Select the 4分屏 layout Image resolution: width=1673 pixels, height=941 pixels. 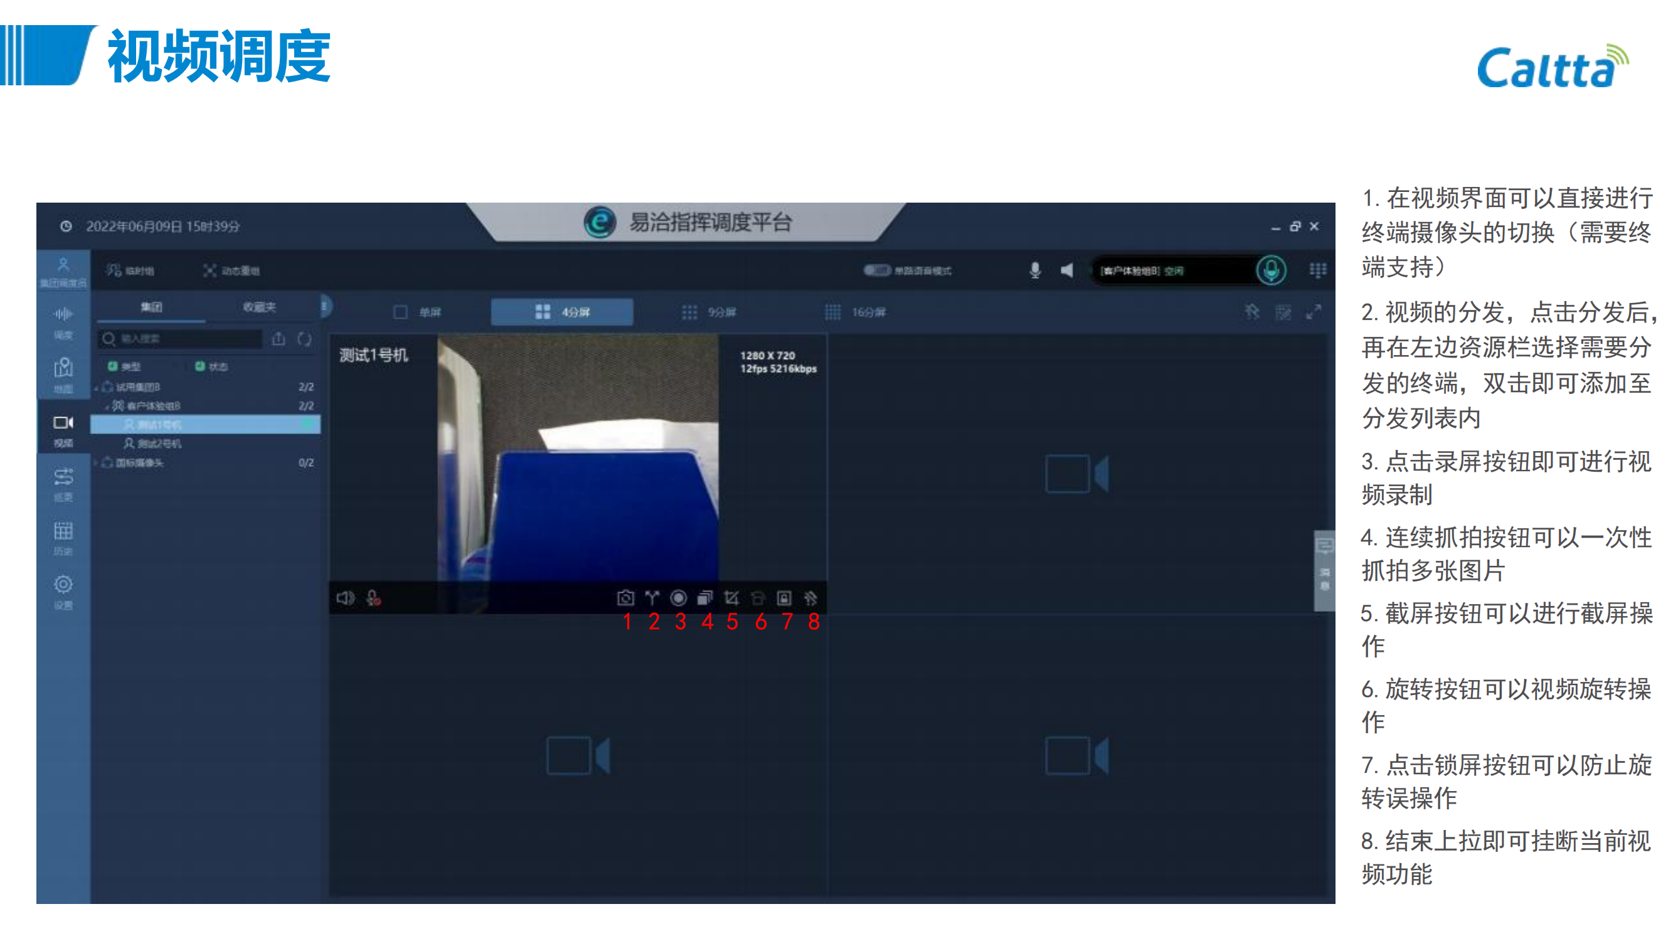coord(562,312)
